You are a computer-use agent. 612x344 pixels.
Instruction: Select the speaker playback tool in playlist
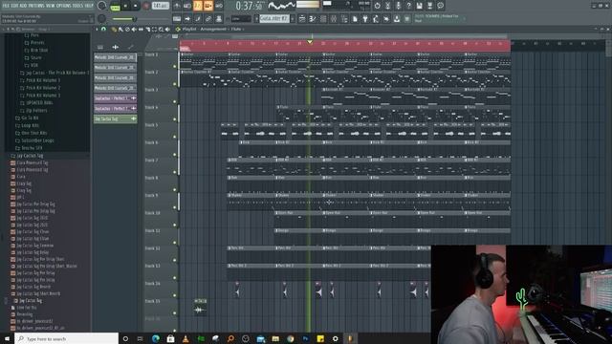[x=167, y=30]
